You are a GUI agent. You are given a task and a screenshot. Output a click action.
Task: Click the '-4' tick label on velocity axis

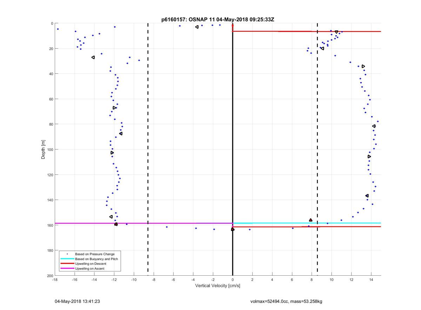(x=193, y=280)
